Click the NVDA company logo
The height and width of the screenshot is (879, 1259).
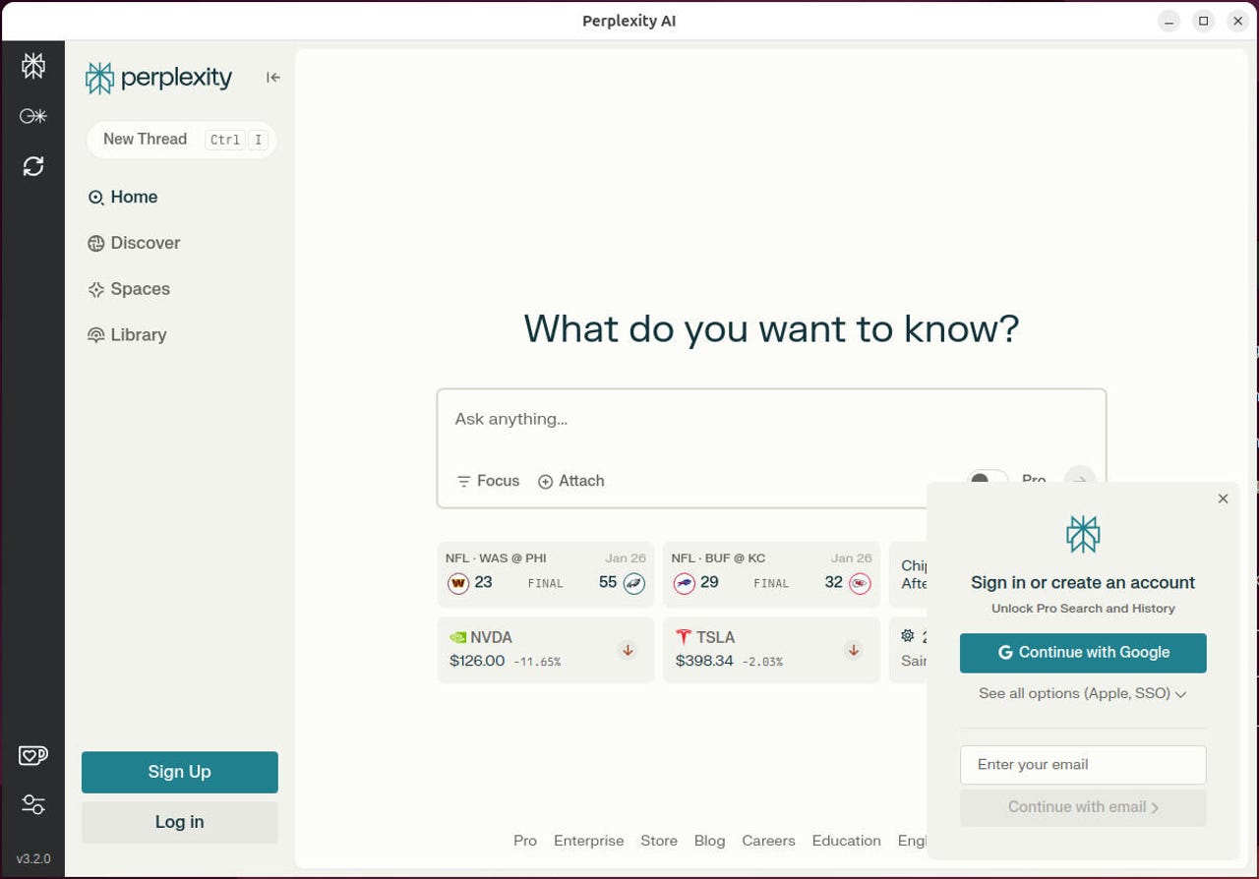[458, 637]
